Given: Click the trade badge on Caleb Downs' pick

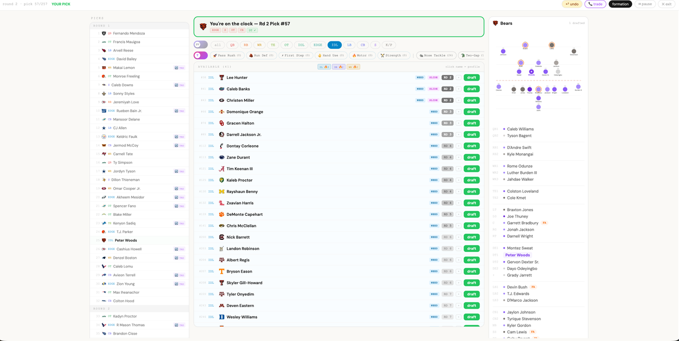Looking at the screenshot, I should coord(179,85).
